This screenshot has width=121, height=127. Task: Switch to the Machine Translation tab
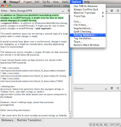(x=29, y=120)
